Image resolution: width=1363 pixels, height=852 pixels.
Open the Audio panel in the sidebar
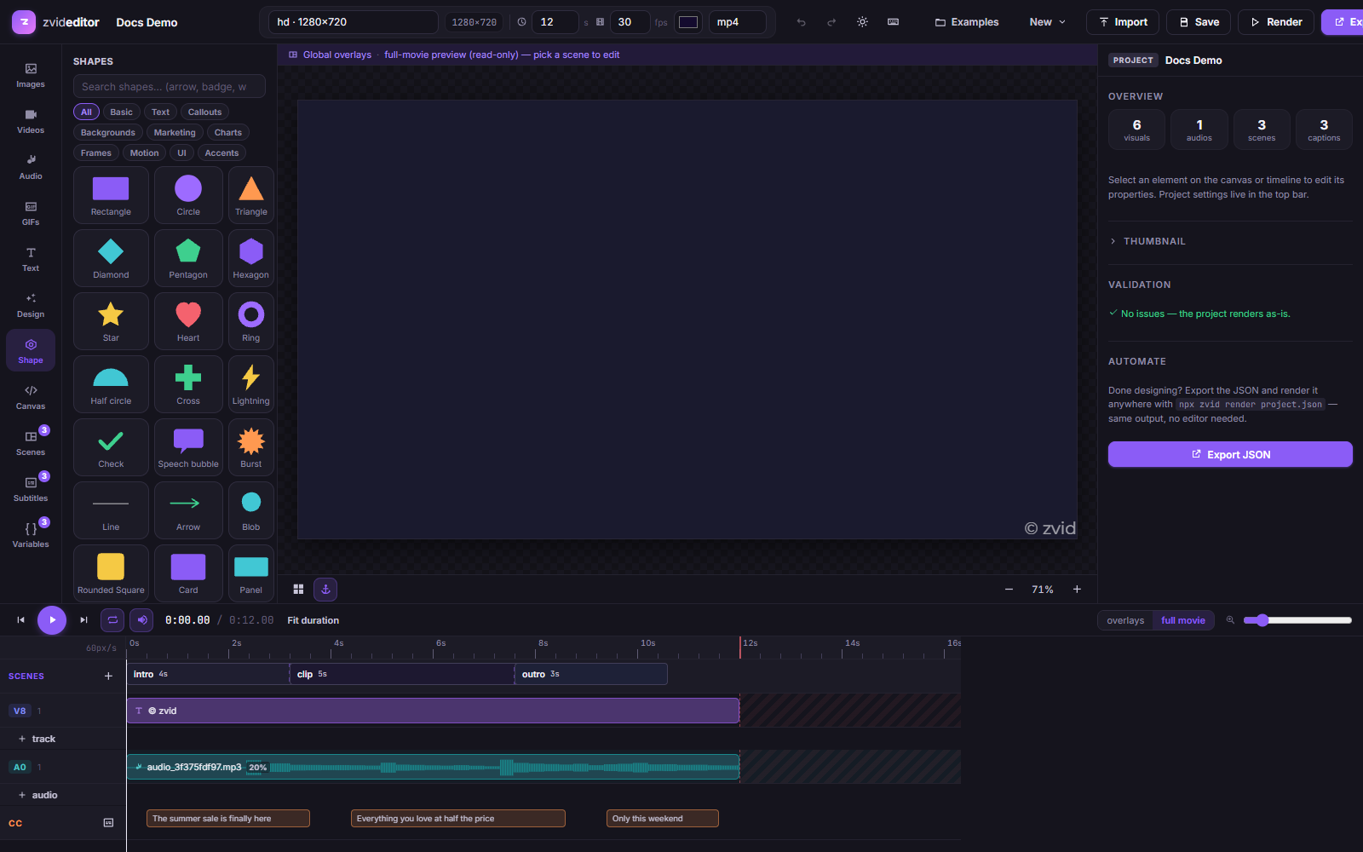31,167
